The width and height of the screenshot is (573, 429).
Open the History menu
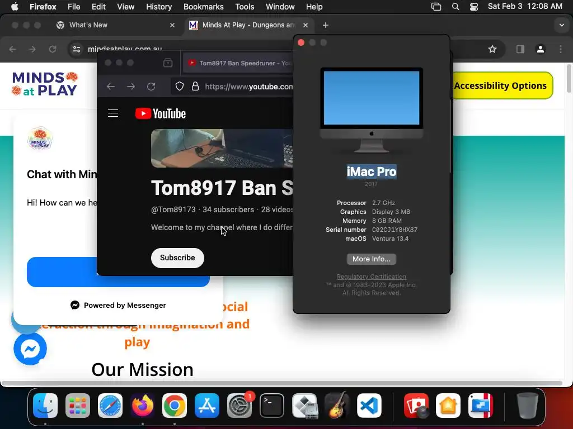[x=158, y=7]
